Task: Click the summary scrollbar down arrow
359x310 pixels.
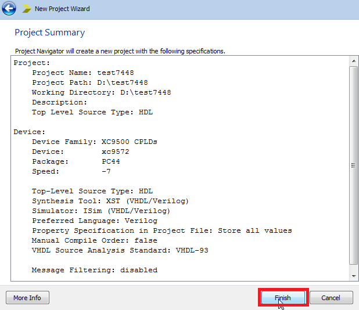Action: pyautogui.click(x=354, y=276)
